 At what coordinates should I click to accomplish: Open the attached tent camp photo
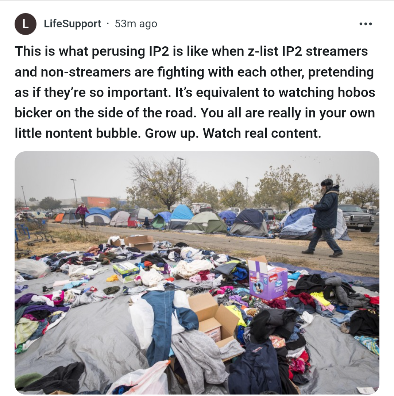(197, 273)
